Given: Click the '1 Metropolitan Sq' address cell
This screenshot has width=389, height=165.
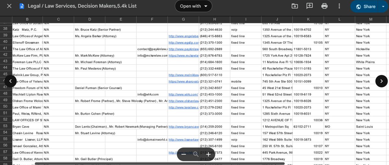Looking at the screenshot, I should coord(277,127).
